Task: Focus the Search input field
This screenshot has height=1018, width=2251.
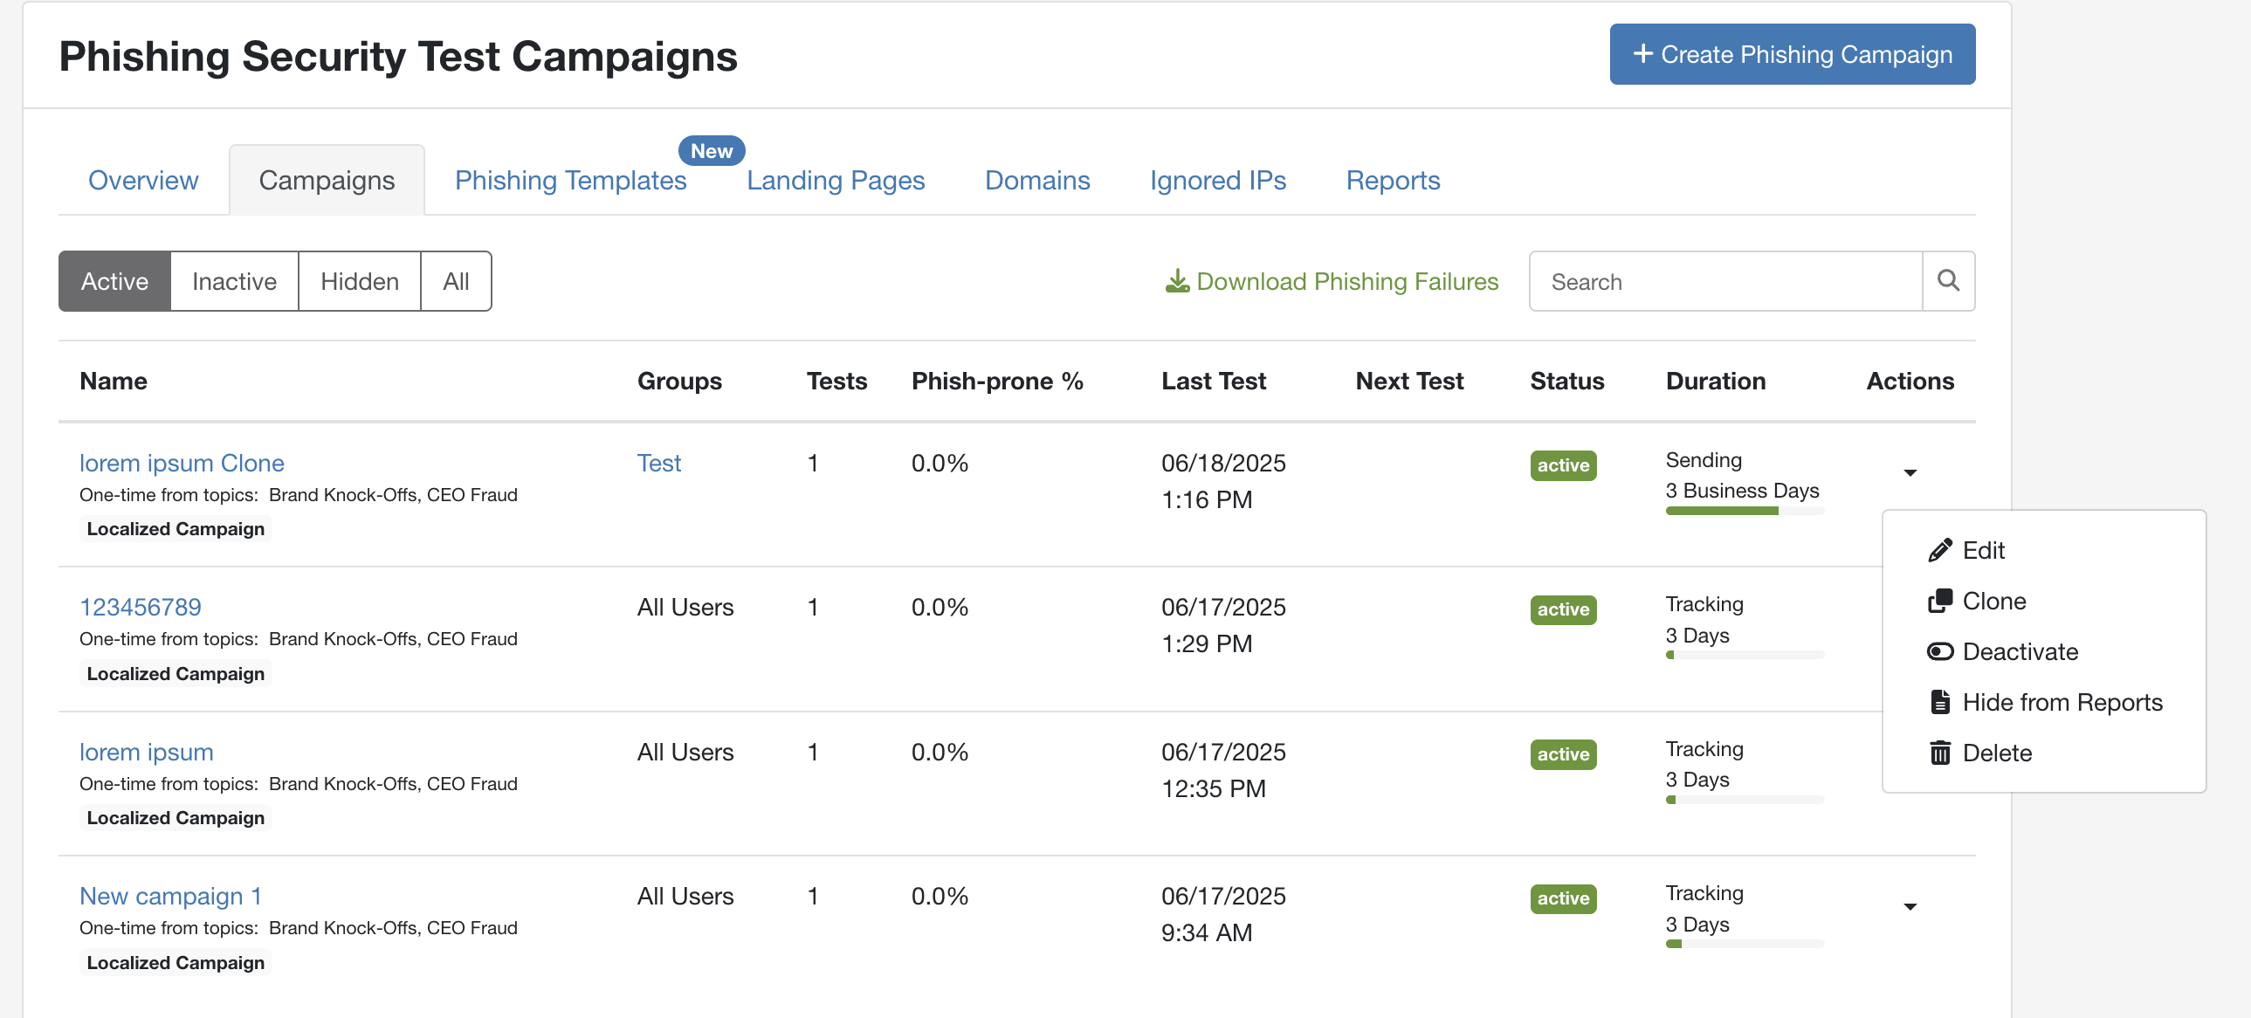Action: [x=1724, y=281]
